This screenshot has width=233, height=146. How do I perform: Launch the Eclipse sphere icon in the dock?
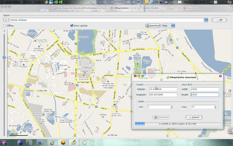tap(20, 142)
